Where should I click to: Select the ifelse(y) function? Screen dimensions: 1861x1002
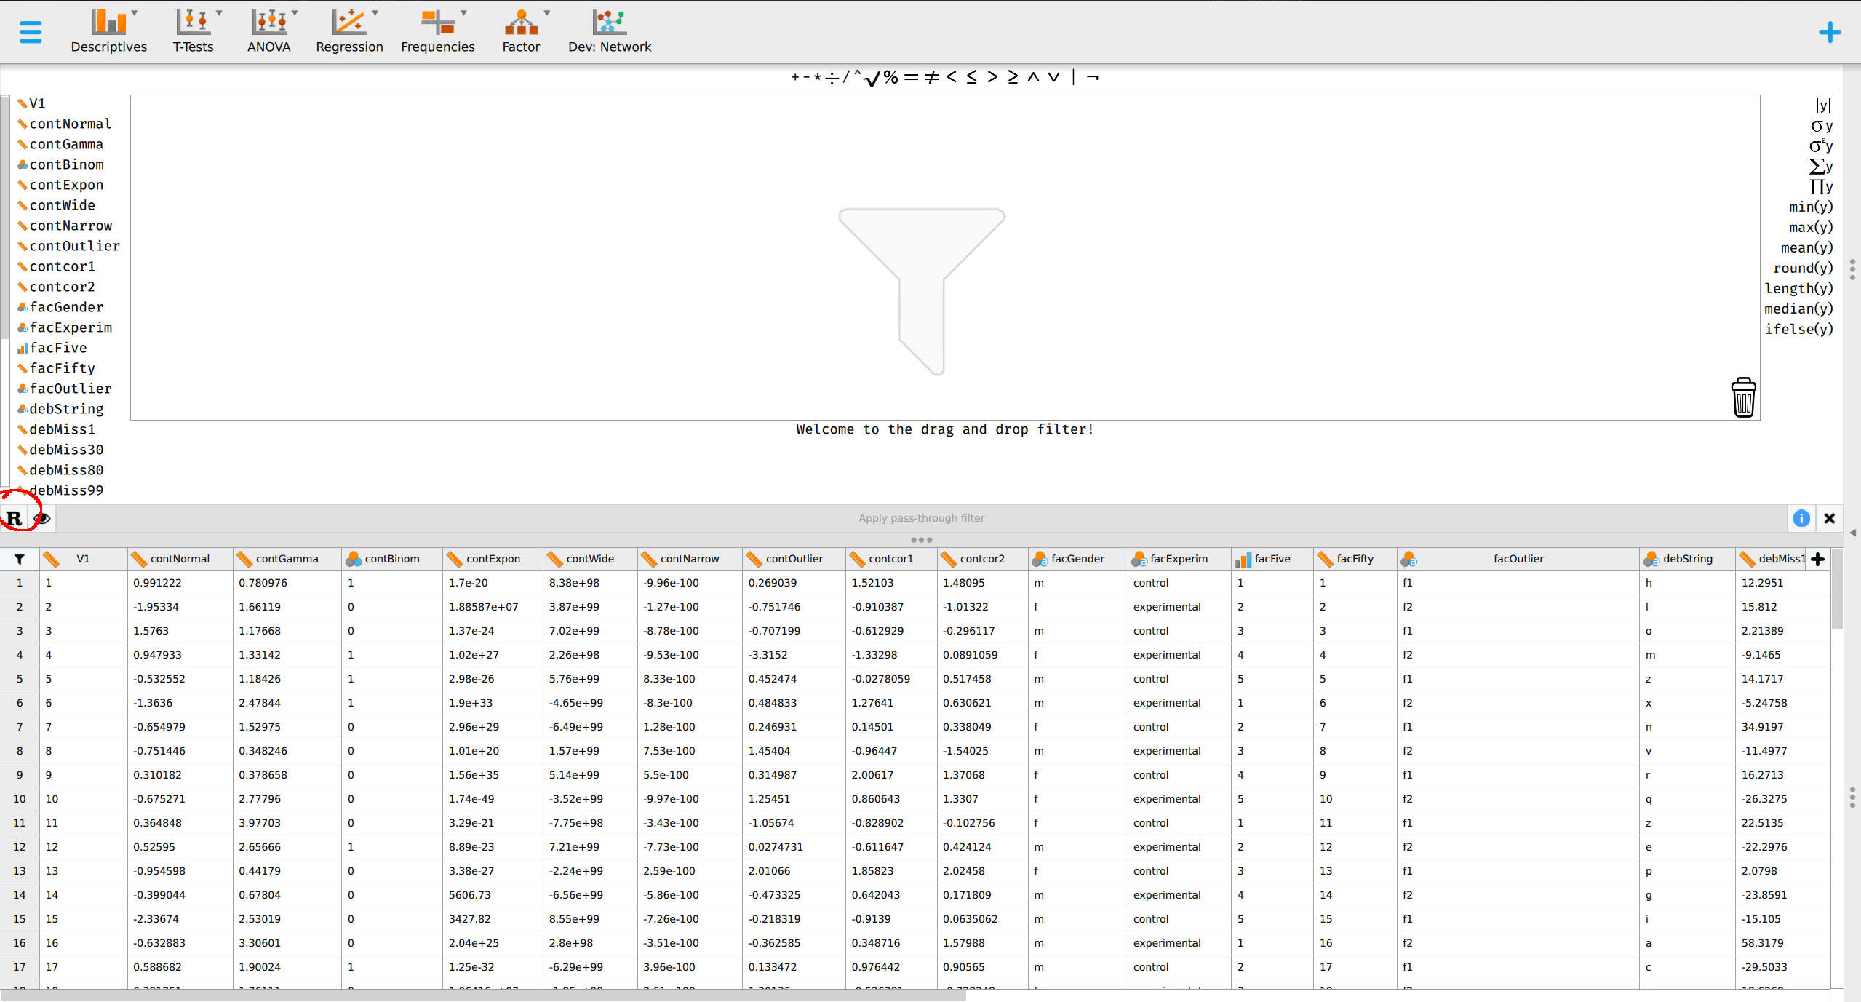[1801, 329]
